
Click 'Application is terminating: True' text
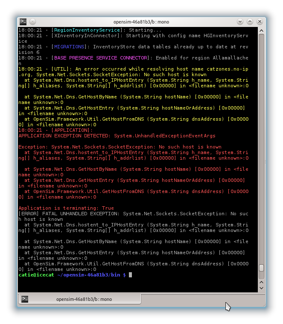coord(66,208)
